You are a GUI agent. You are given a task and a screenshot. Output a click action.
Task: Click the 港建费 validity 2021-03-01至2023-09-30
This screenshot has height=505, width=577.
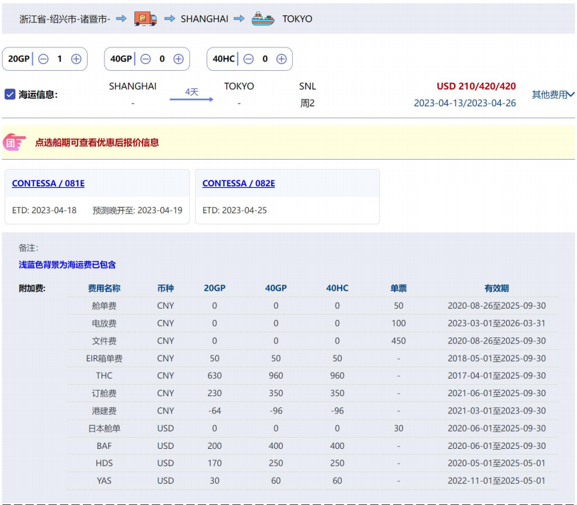click(x=497, y=411)
